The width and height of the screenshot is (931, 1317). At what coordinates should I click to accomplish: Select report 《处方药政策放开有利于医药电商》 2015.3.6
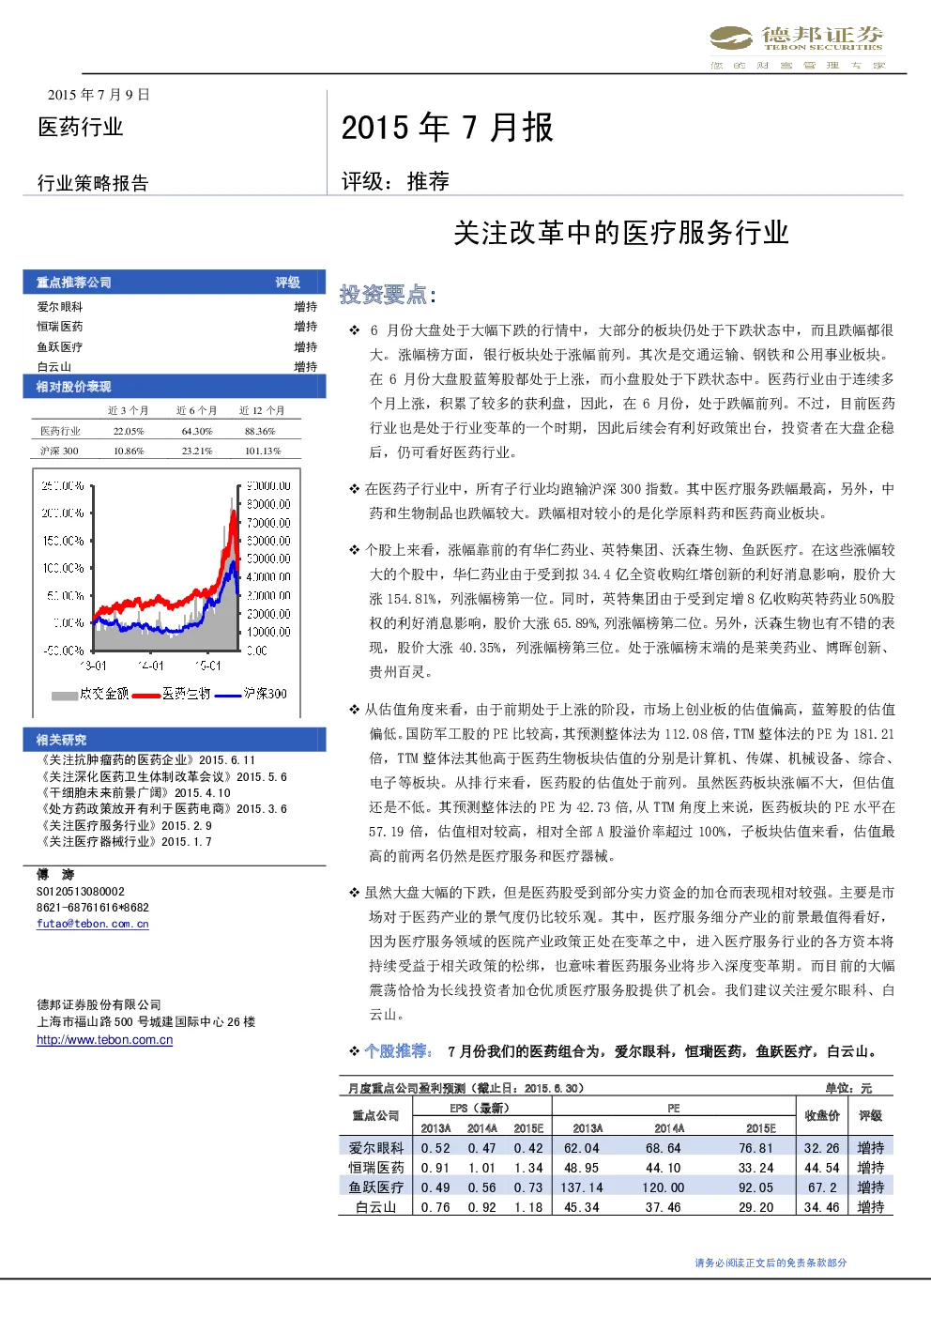[162, 809]
